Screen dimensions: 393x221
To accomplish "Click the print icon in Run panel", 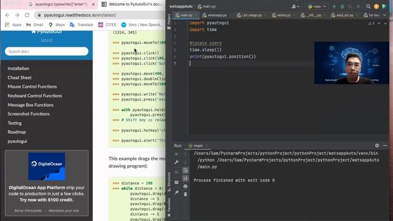I will (185, 187).
